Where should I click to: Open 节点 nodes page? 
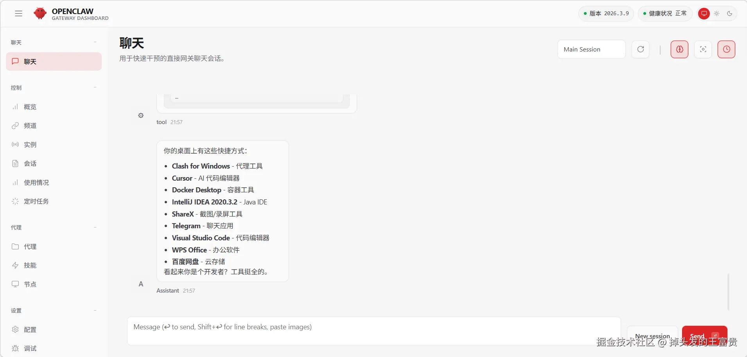coord(54,284)
